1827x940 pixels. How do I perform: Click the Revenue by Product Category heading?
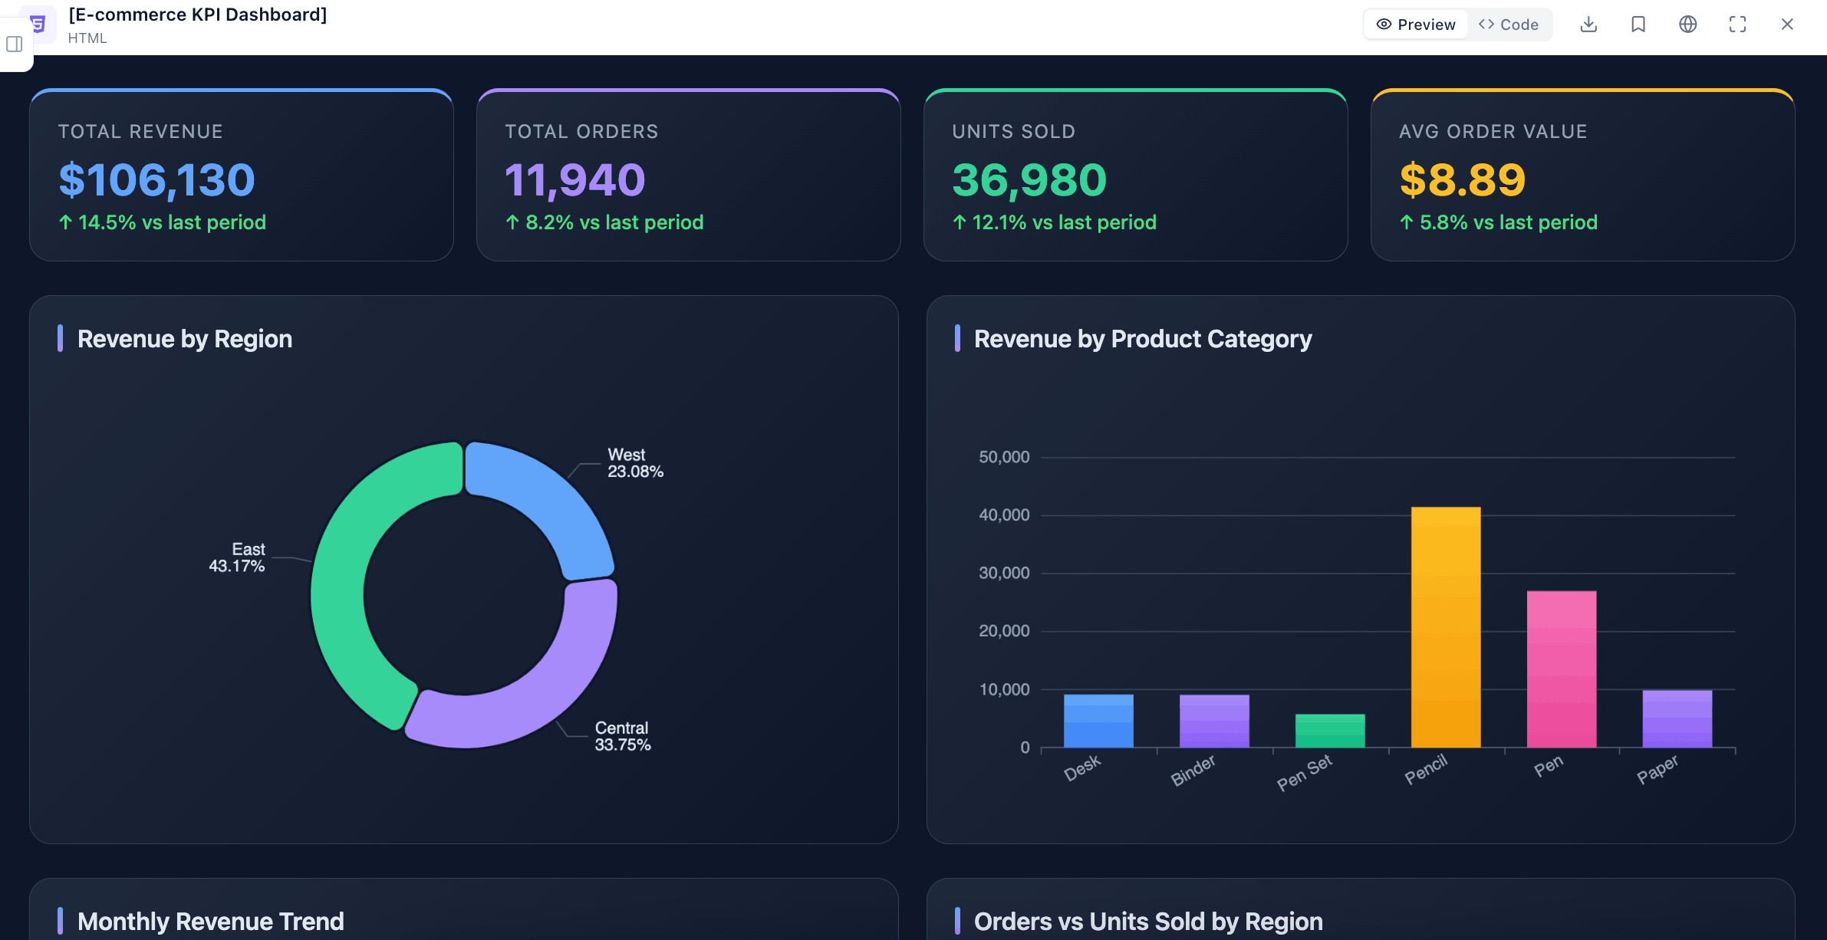pyautogui.click(x=1143, y=339)
